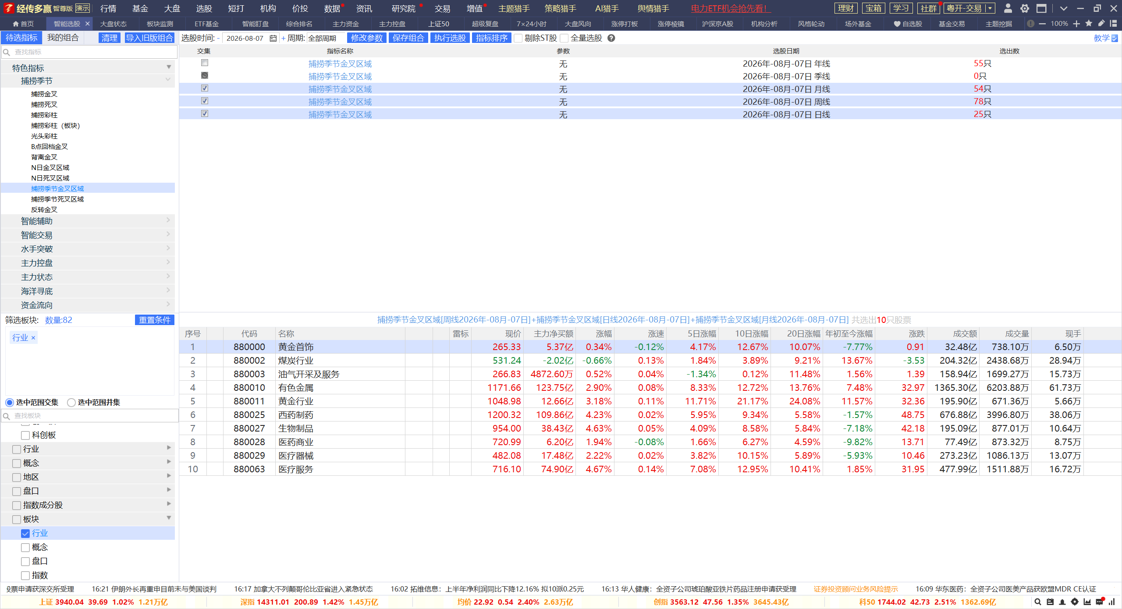Click the 教学 tutorial icon
The height and width of the screenshot is (609, 1122).
1115,39
